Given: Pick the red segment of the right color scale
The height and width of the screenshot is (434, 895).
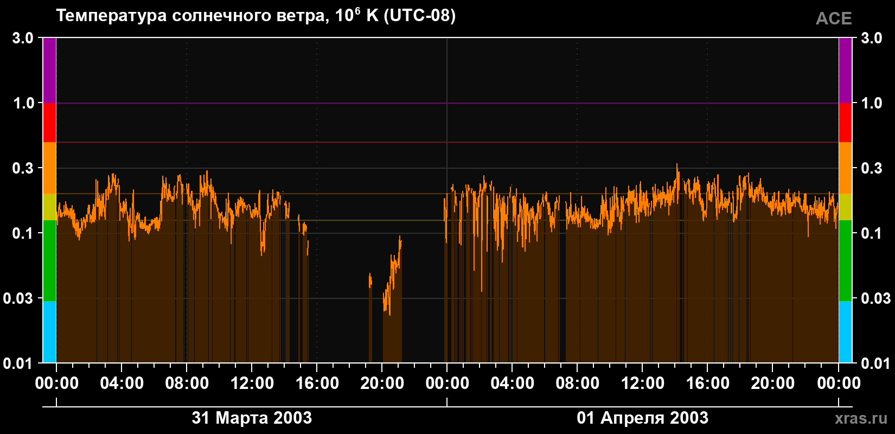Looking at the screenshot, I should pos(845,123).
